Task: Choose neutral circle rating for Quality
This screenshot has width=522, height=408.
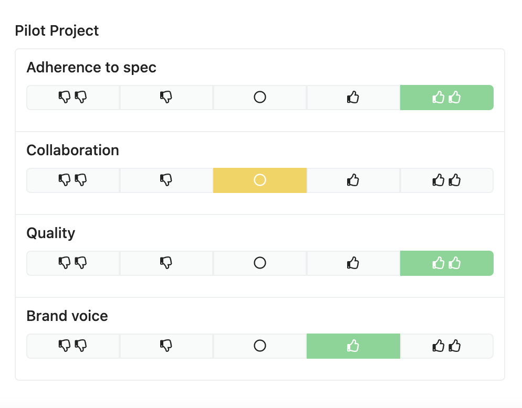Action: pos(259,263)
